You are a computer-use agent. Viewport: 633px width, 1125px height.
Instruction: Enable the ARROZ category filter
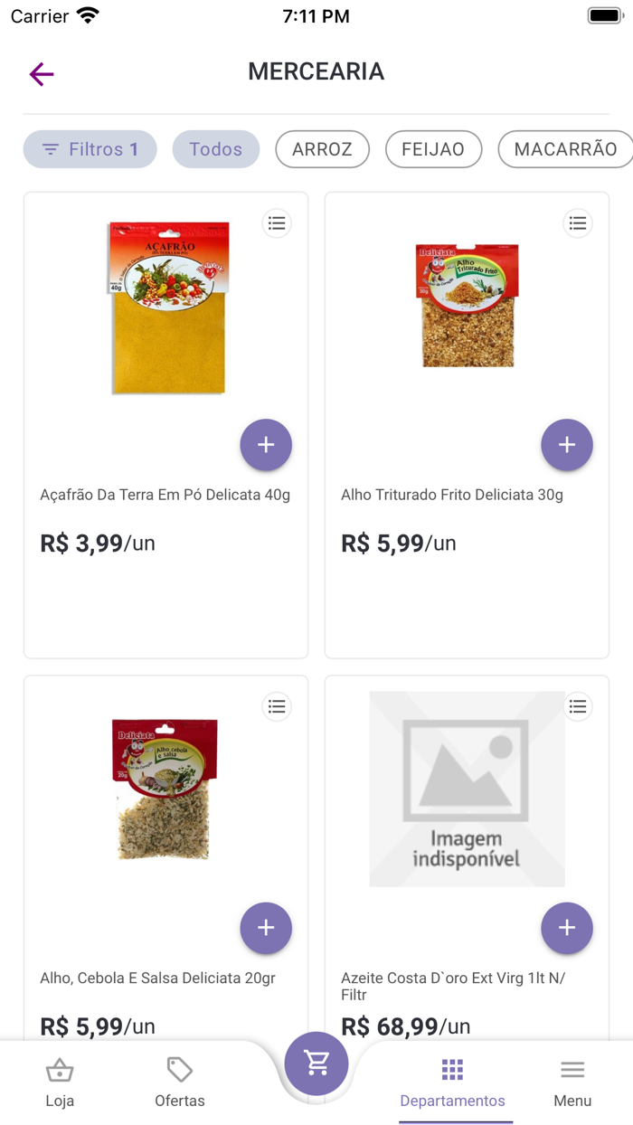click(322, 149)
